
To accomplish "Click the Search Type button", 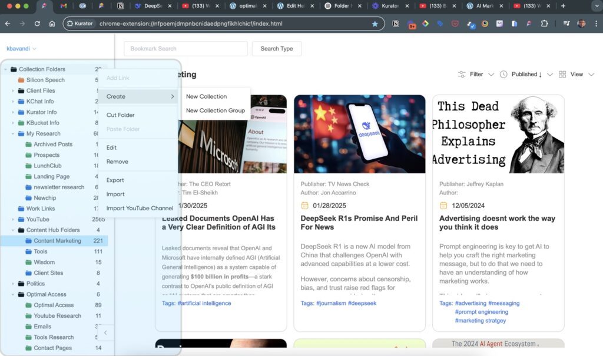I will coord(276,49).
